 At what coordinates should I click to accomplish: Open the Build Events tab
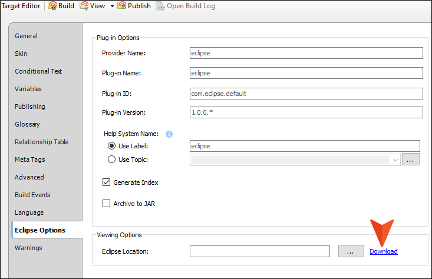click(x=32, y=195)
